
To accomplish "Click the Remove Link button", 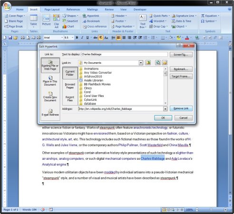I will [181, 108].
